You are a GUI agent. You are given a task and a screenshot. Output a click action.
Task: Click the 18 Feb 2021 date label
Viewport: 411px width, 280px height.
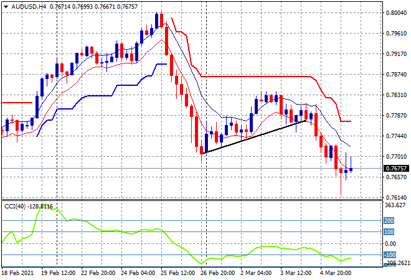18,273
